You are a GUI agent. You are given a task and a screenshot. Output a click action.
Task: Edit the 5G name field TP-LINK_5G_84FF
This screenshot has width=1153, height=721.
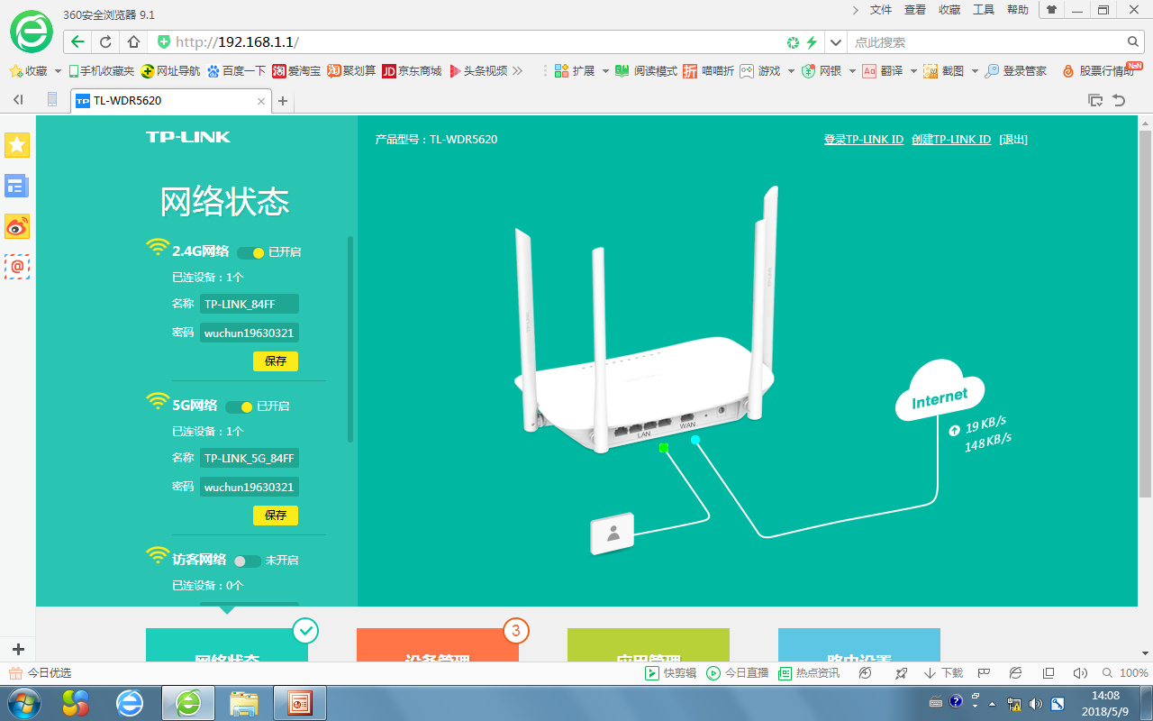click(250, 459)
